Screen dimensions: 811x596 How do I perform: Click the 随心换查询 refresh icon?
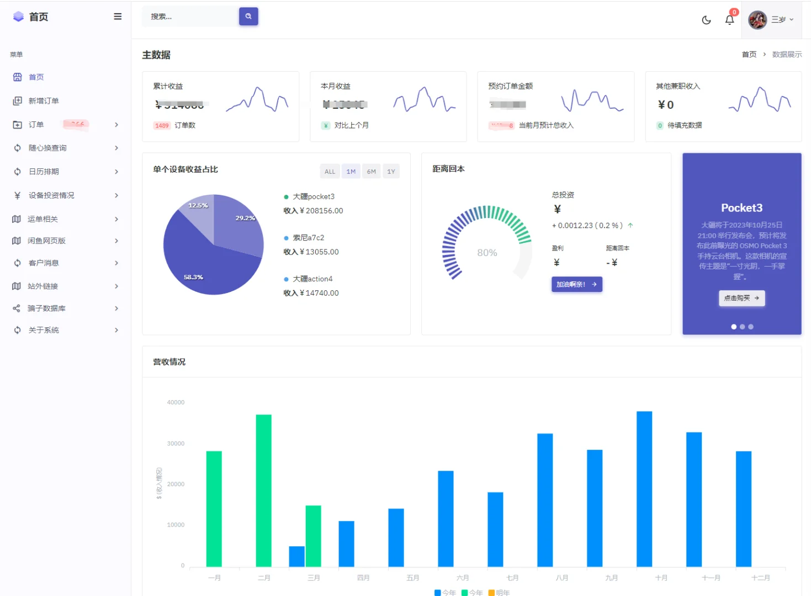pos(17,148)
